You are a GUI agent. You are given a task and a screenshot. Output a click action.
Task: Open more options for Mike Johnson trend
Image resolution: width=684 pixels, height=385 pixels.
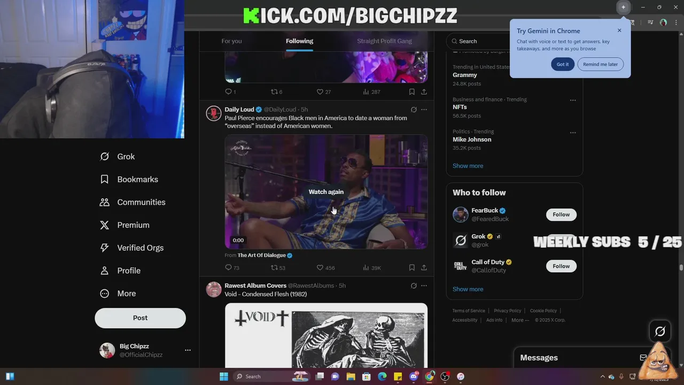click(573, 132)
